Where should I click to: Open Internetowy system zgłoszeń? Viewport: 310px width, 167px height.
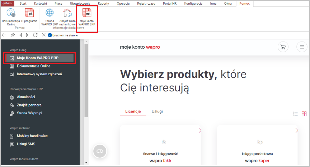pyautogui.click(x=39, y=74)
